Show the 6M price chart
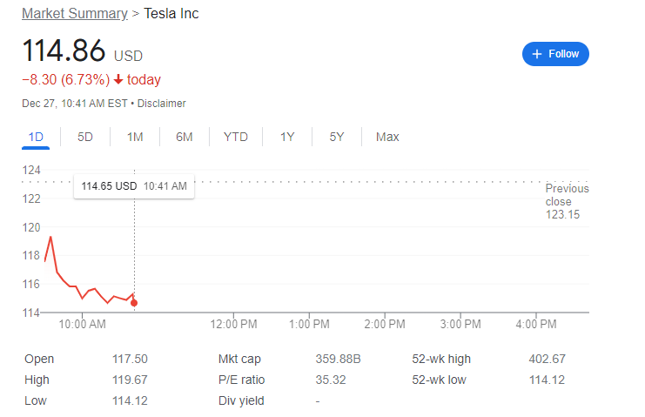645x417 pixels. (x=185, y=137)
